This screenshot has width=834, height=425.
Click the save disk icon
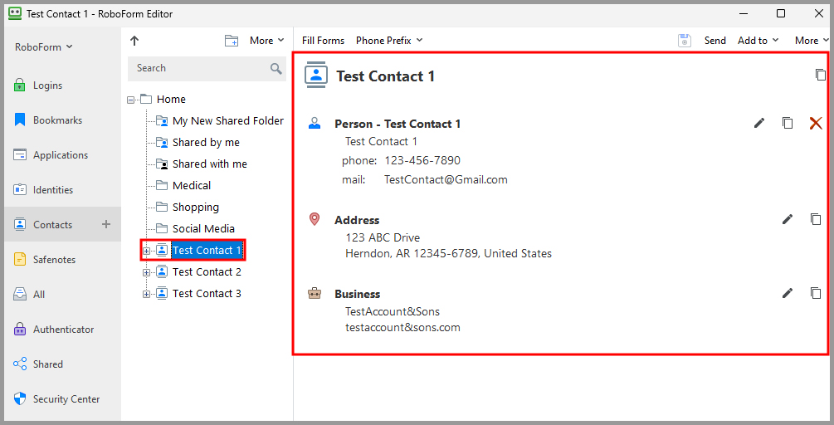click(685, 41)
